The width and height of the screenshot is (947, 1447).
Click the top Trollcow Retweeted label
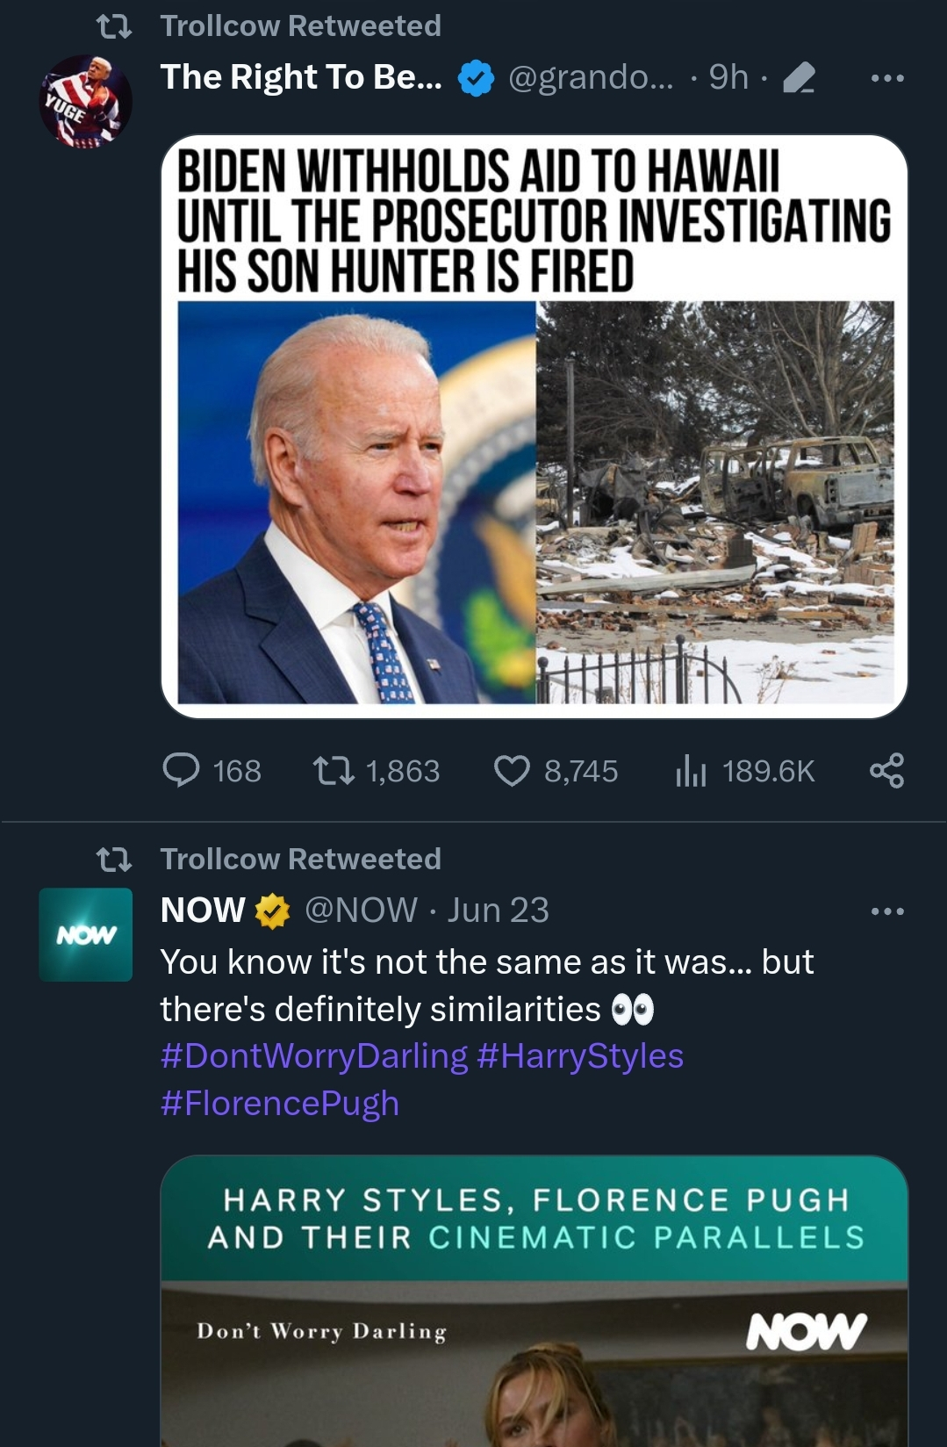[300, 26]
